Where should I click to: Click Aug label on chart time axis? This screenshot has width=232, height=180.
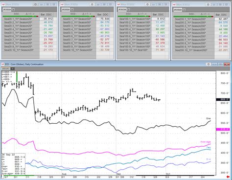point(64,174)
